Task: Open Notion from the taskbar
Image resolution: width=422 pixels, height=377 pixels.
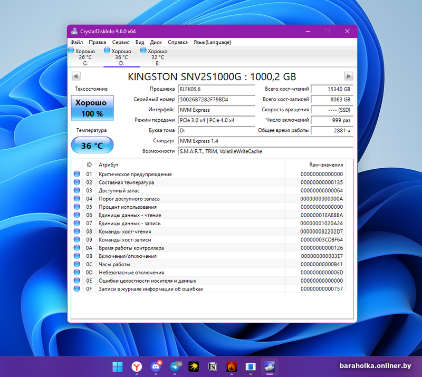Action: 213,366
